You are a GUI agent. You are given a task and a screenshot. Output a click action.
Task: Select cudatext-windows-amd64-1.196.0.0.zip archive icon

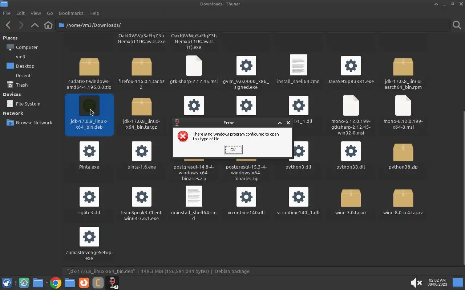pos(89,66)
